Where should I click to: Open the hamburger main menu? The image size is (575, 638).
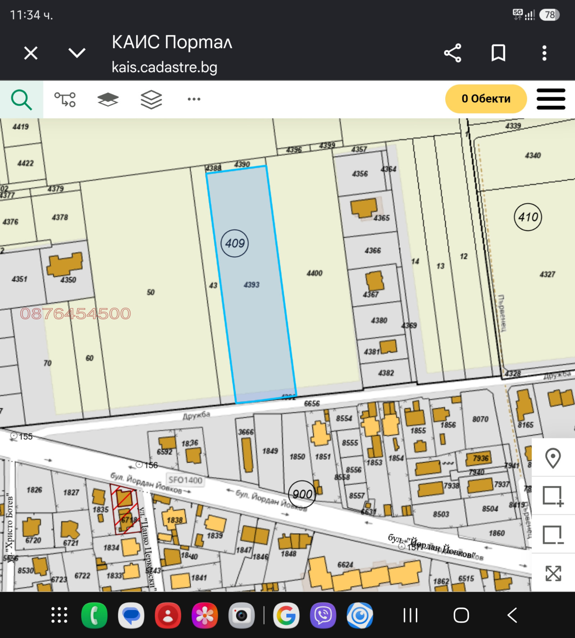(x=551, y=99)
